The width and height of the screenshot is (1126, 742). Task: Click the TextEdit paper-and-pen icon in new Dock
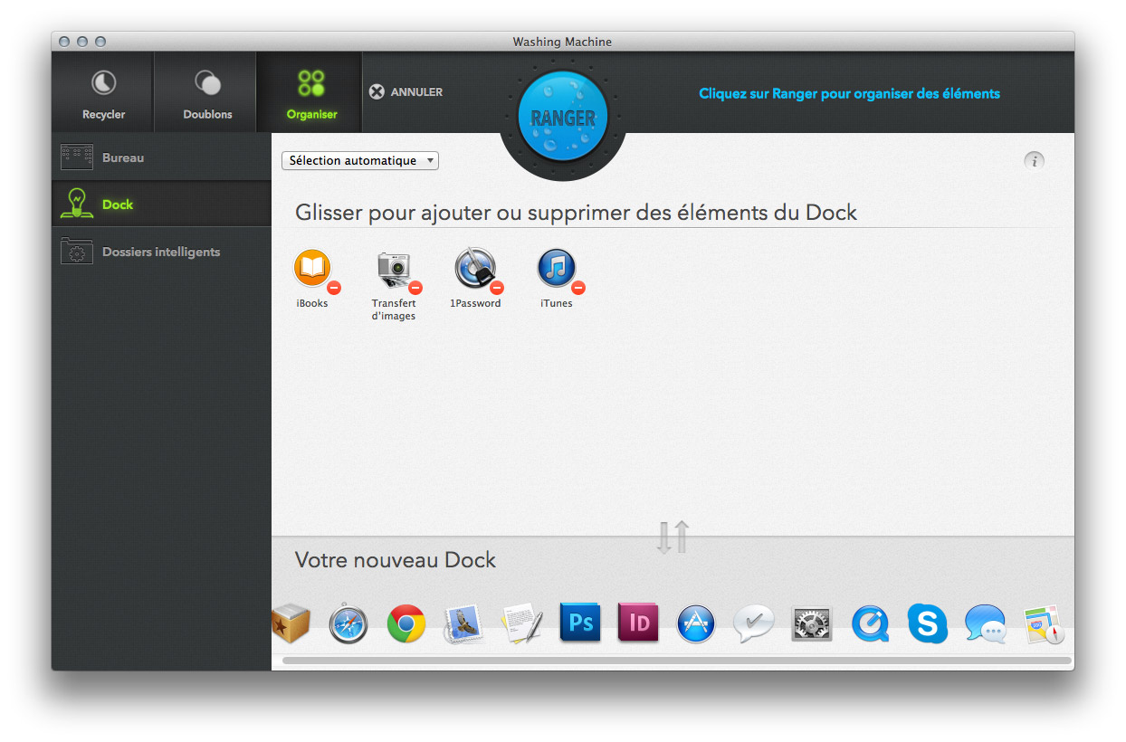click(521, 623)
